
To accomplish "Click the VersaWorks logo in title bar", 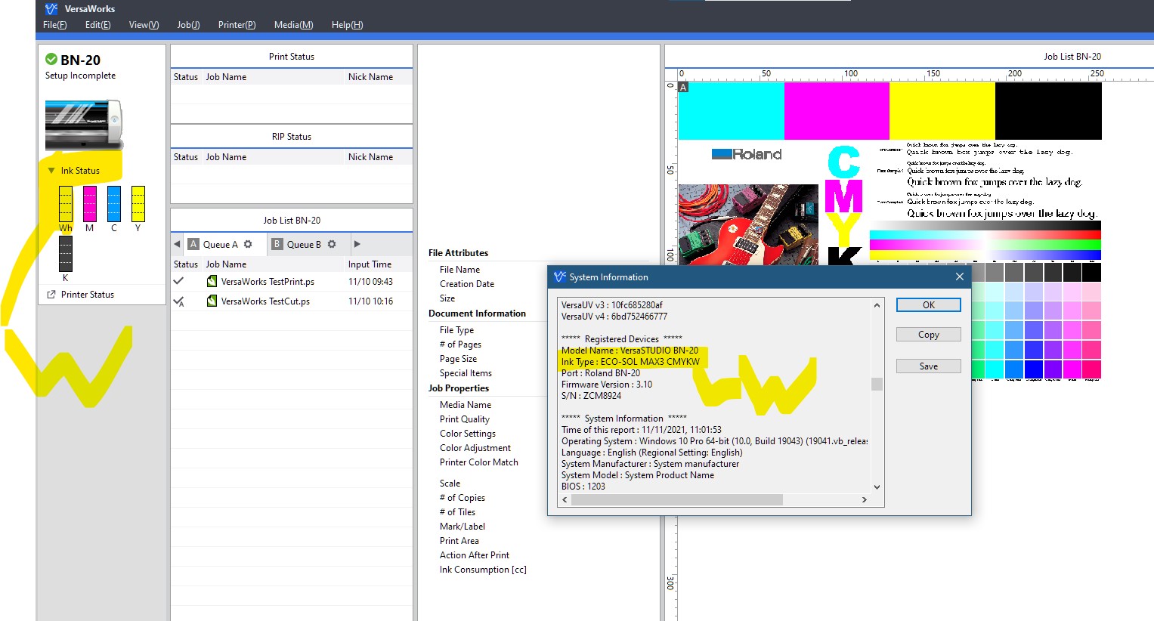I will (51, 9).
